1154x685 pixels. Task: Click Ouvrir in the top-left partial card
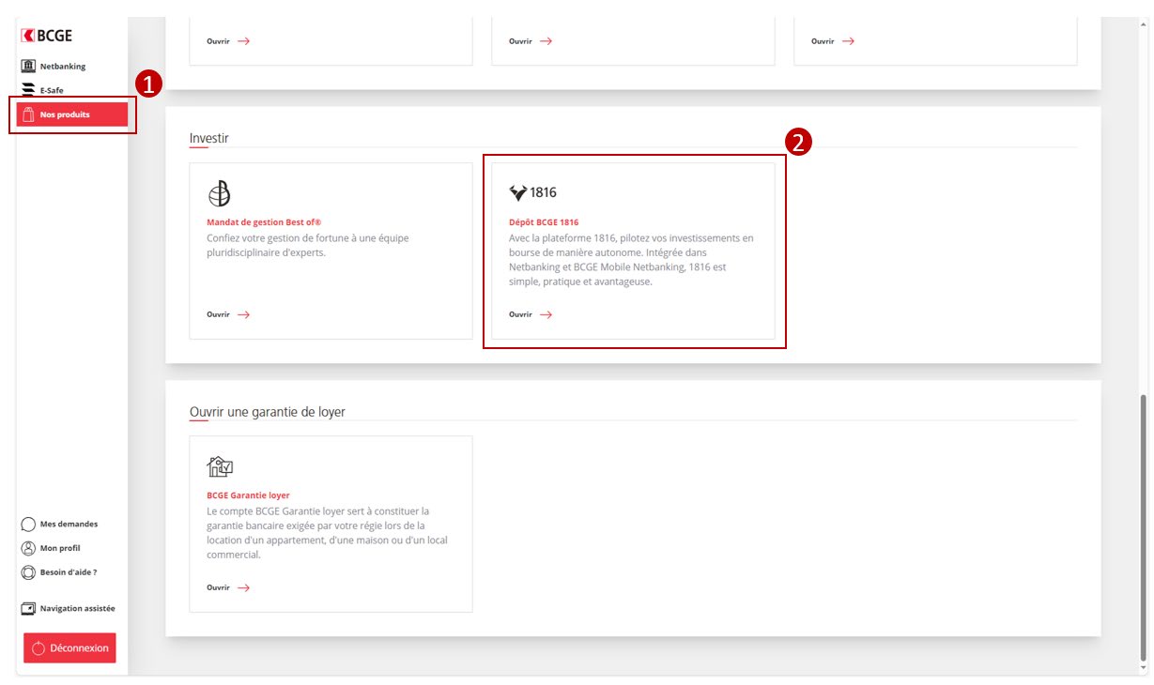pos(218,41)
